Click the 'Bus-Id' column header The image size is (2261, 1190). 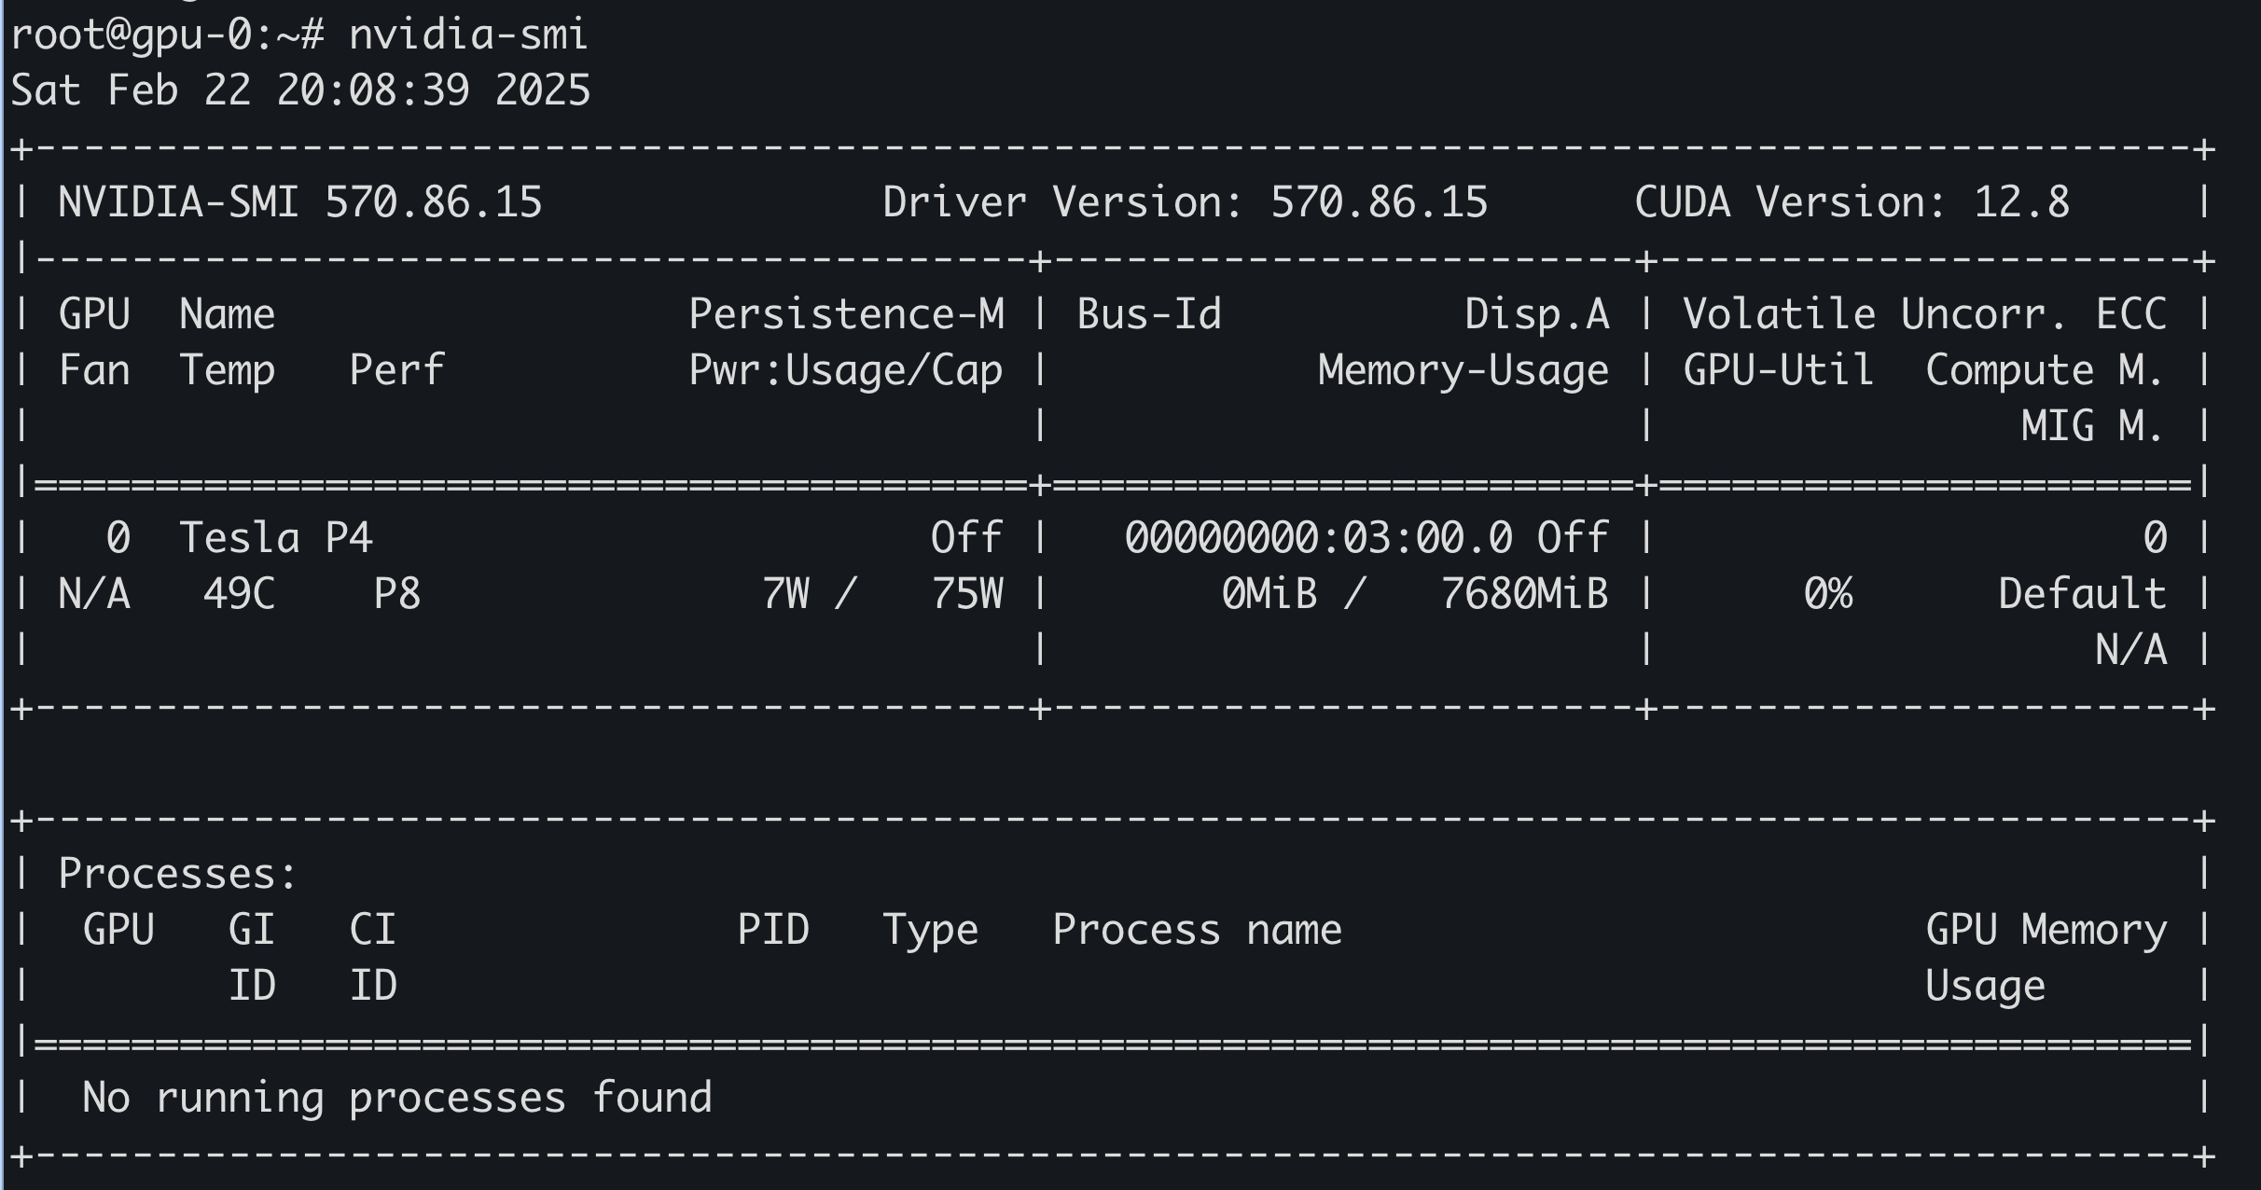1148,314
